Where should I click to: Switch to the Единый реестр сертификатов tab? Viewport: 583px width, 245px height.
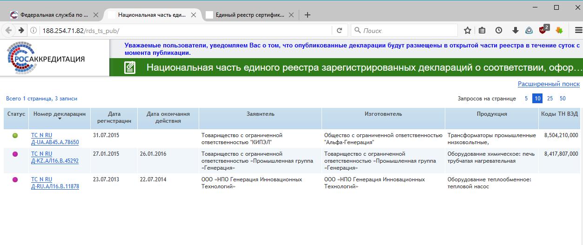249,15
